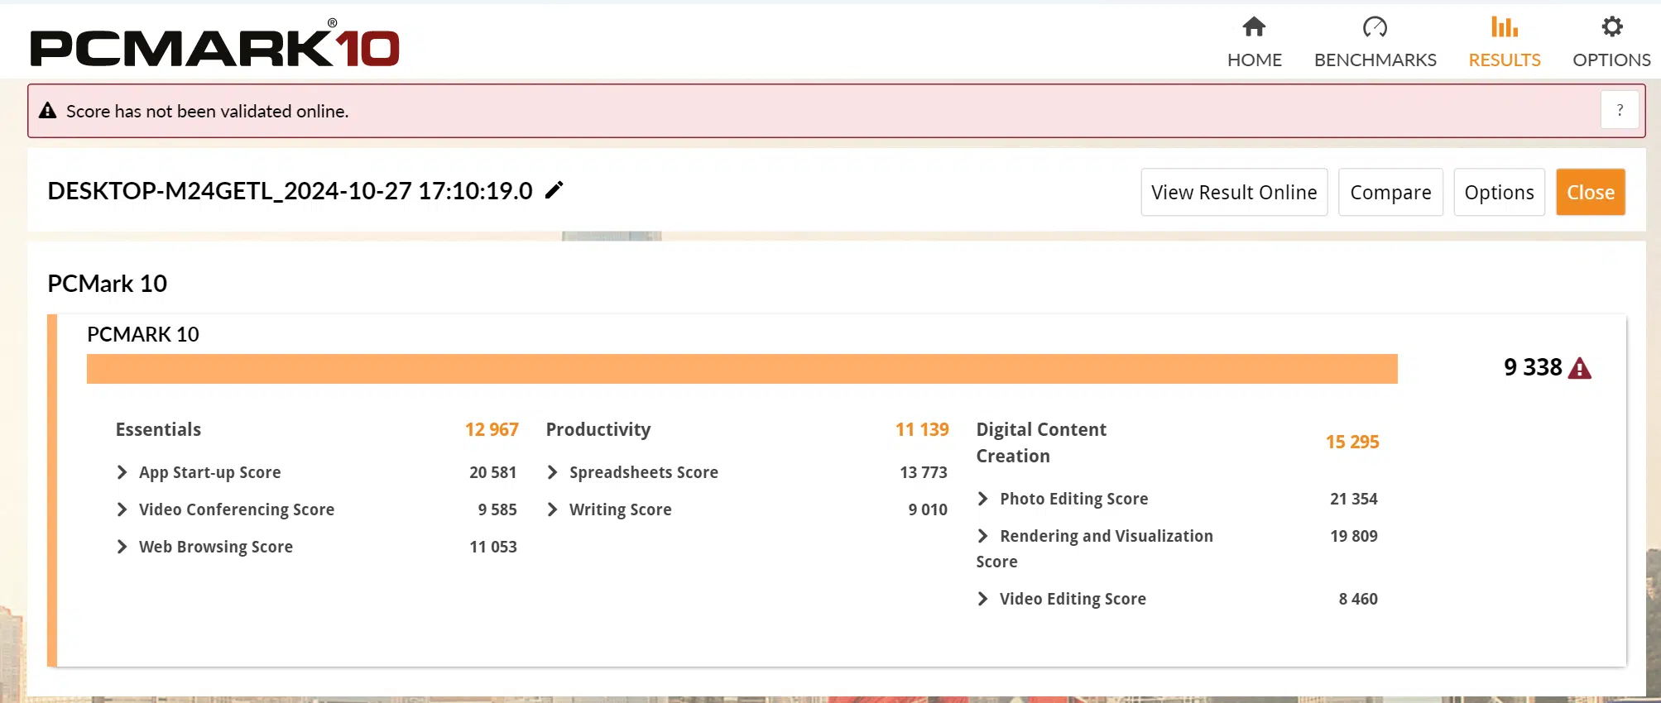Click the PCMARK 10 card heading
Viewport: 1661px width, 703px height.
pos(142,334)
